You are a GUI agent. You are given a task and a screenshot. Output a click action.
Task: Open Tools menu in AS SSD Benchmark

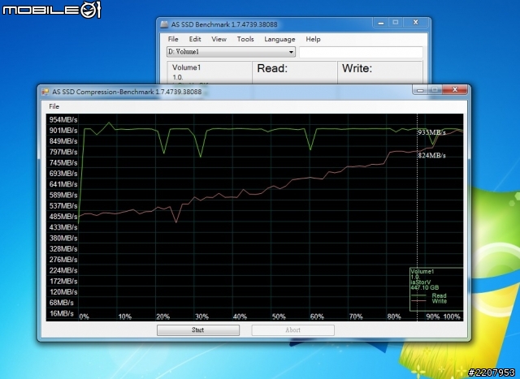pos(245,39)
